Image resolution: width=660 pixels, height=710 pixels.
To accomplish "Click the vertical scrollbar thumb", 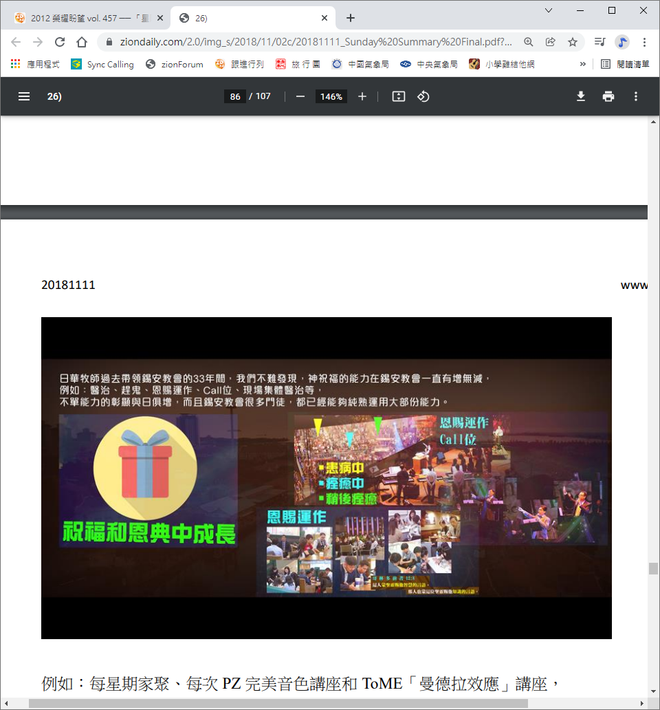I will pyautogui.click(x=653, y=568).
